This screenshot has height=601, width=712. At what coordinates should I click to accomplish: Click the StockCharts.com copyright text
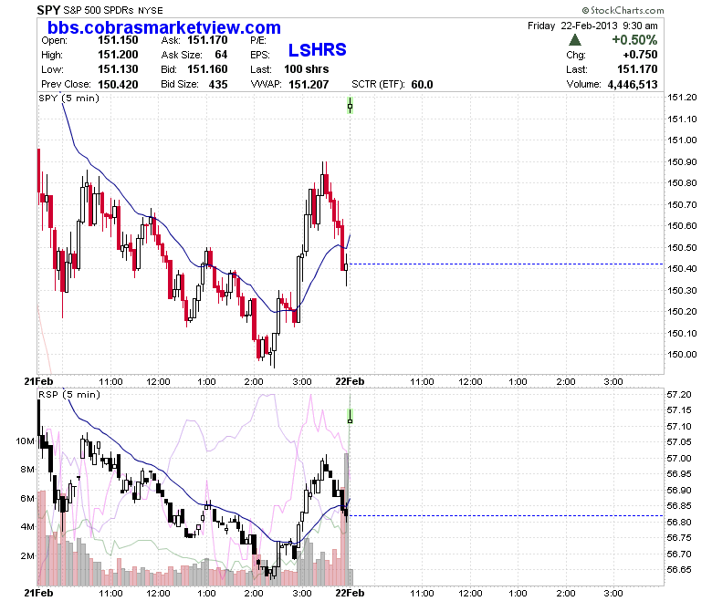(x=623, y=10)
